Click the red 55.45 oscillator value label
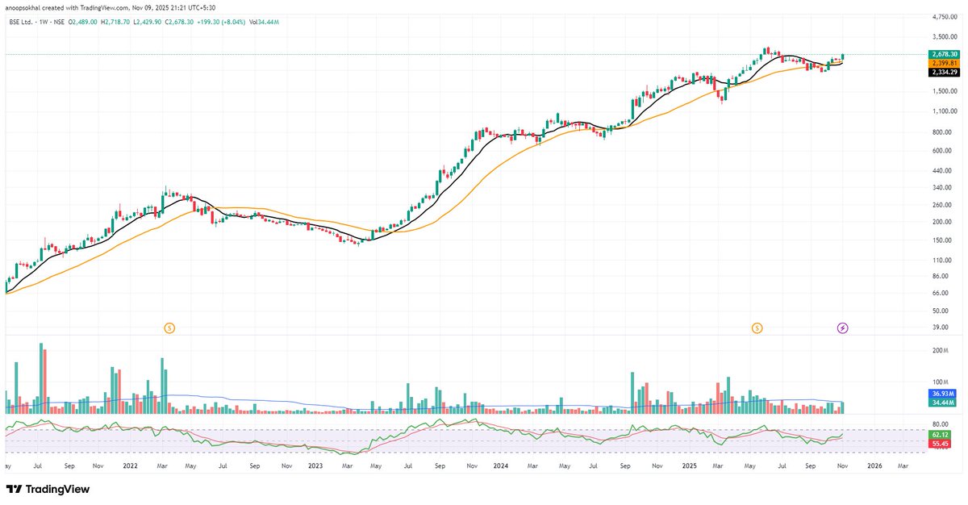 (941, 444)
